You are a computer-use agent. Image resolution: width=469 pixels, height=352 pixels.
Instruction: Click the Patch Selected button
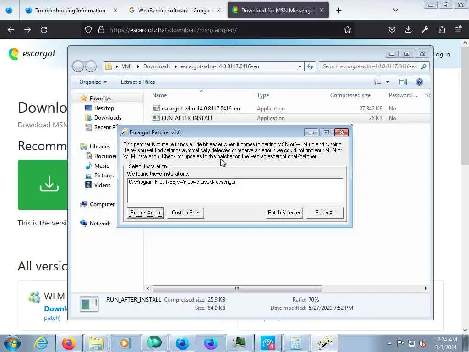click(284, 213)
